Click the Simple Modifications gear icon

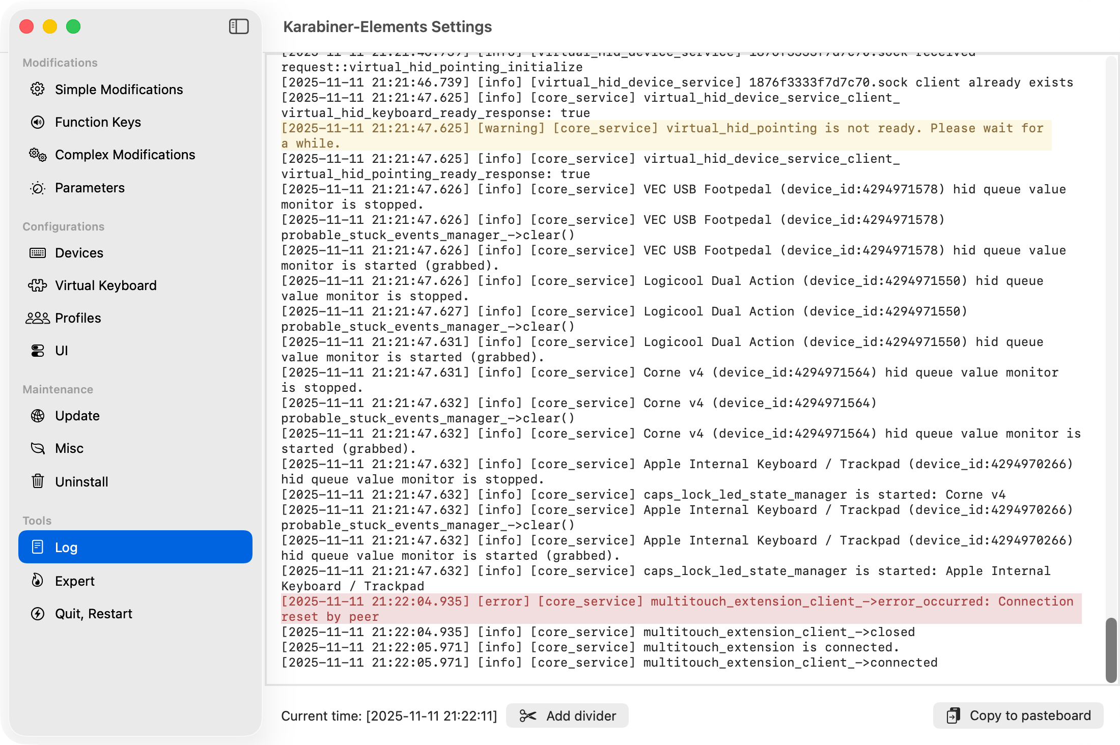point(38,90)
